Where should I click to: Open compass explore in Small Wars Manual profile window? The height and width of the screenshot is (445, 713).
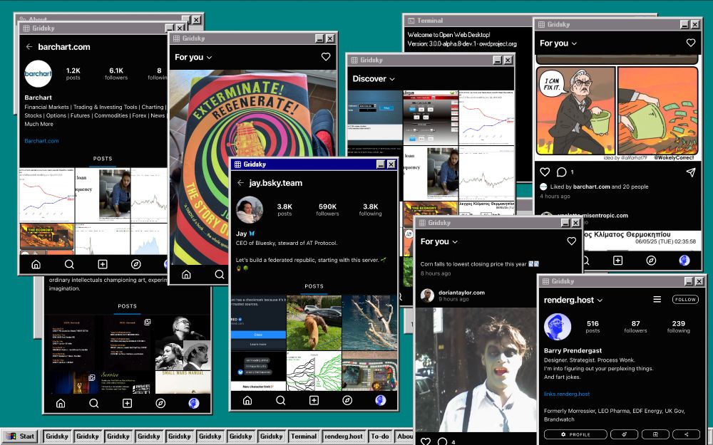coord(160,403)
